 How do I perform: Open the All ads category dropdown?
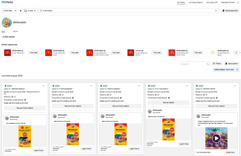[x=30, y=11]
